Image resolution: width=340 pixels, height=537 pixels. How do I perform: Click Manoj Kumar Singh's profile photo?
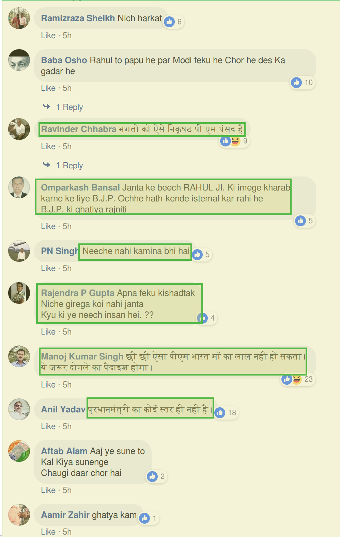click(x=19, y=356)
